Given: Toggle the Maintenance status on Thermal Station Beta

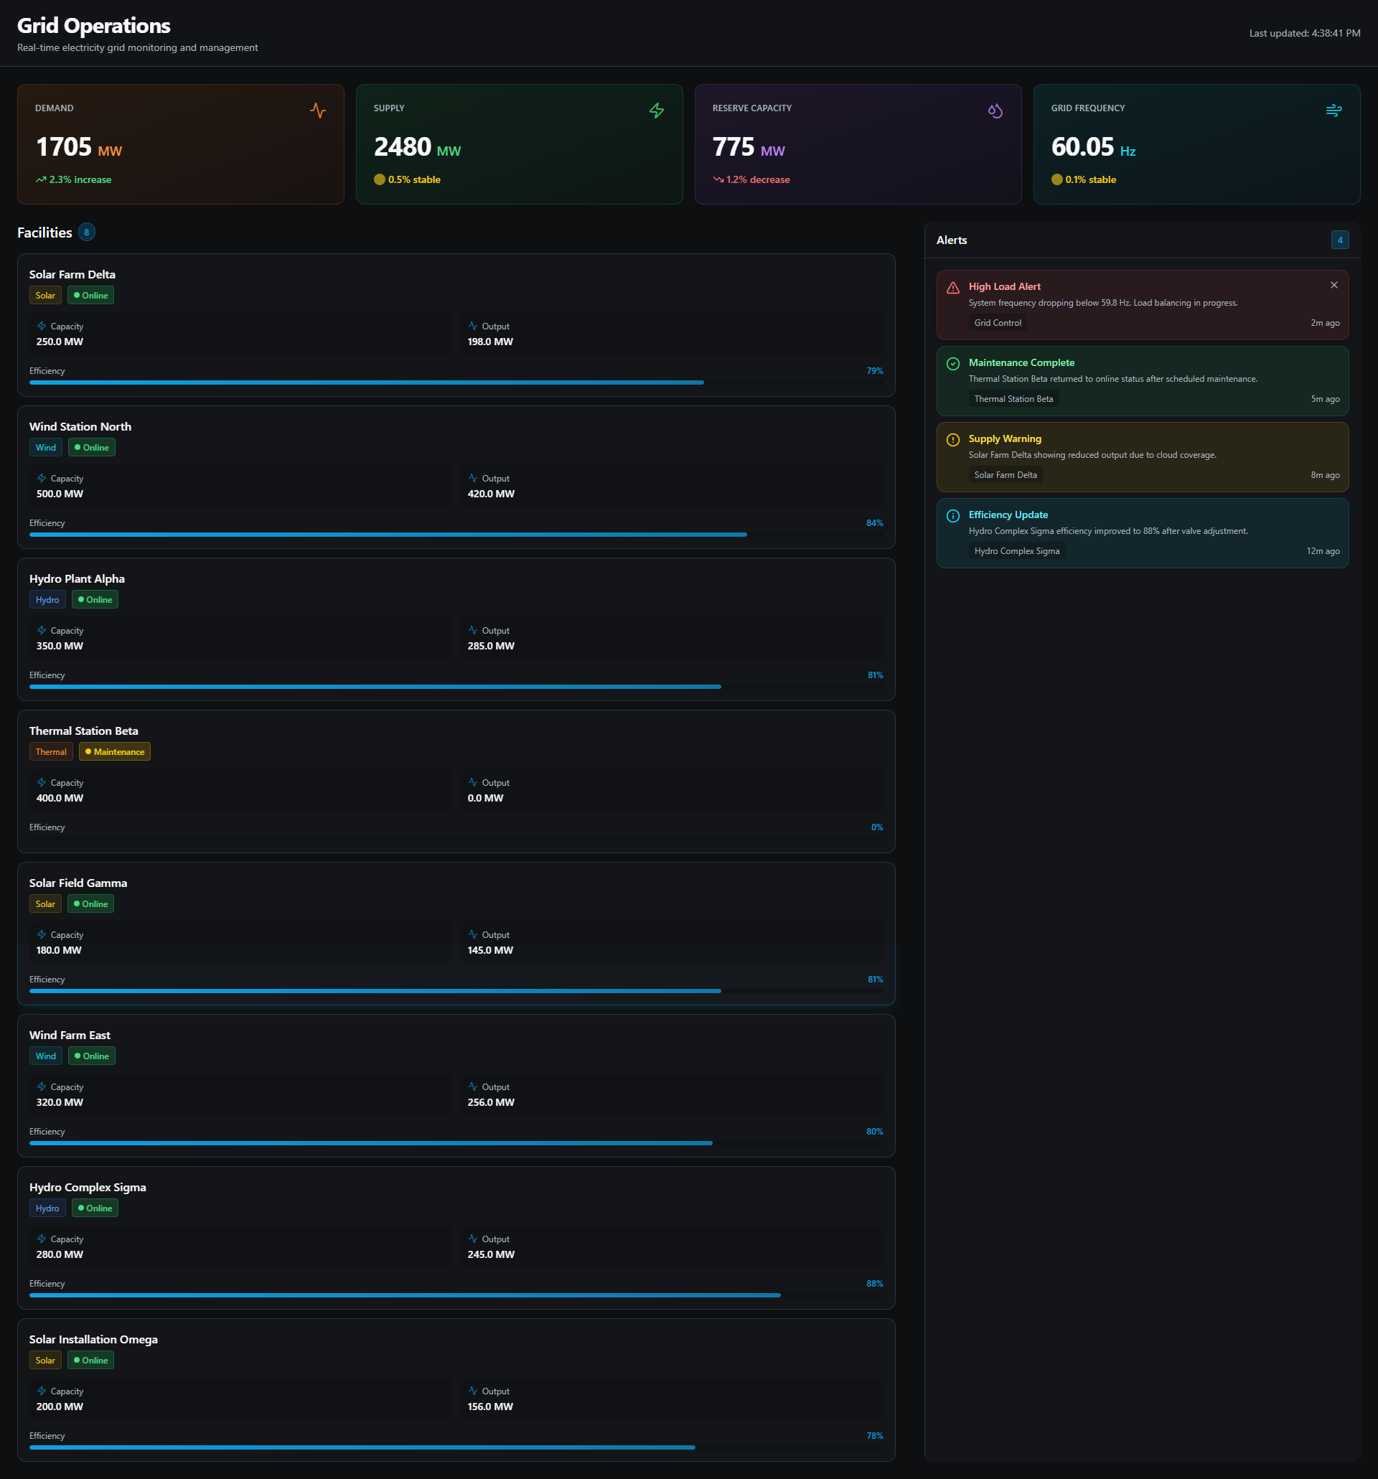Looking at the screenshot, I should pos(115,751).
